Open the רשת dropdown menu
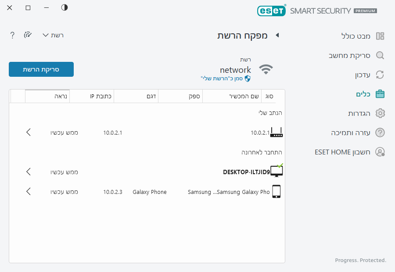The width and height of the screenshot is (395, 272). click(53, 35)
